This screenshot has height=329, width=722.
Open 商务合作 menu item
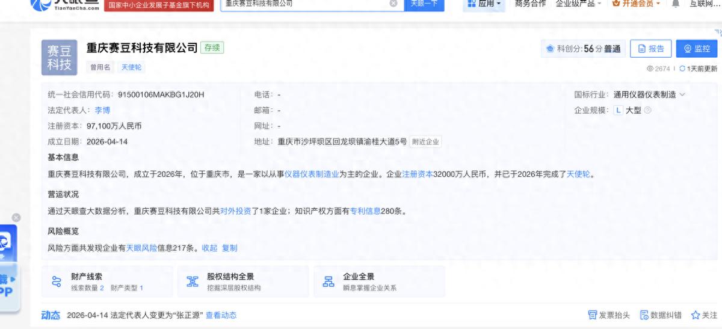[x=530, y=4]
